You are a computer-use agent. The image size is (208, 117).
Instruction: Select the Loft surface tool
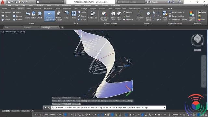click(5, 16)
